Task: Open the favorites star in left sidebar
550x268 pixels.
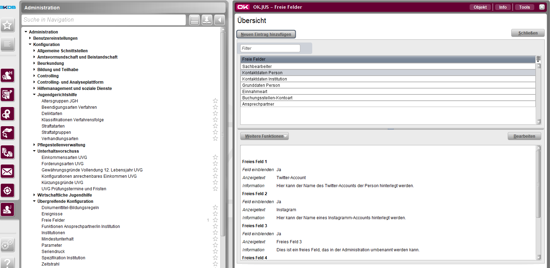Action: pyautogui.click(x=7, y=25)
